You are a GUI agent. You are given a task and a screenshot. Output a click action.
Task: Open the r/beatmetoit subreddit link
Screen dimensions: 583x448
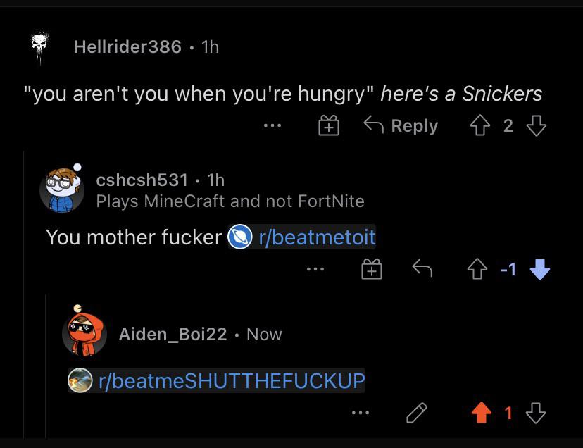pos(301,237)
